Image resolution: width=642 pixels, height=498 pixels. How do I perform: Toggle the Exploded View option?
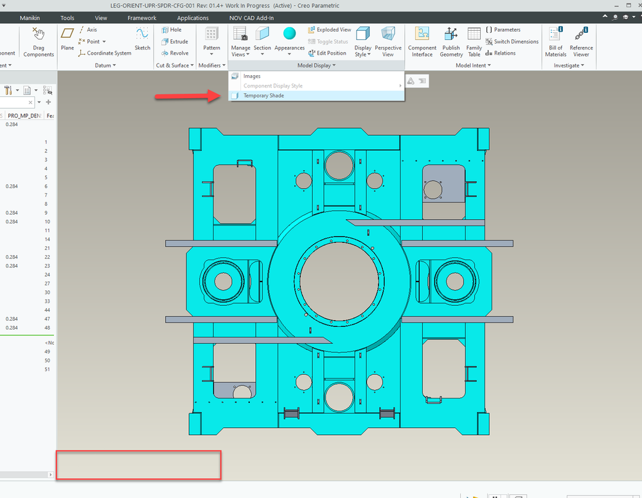click(329, 30)
